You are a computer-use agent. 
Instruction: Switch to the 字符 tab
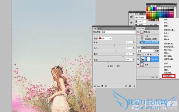136,14
